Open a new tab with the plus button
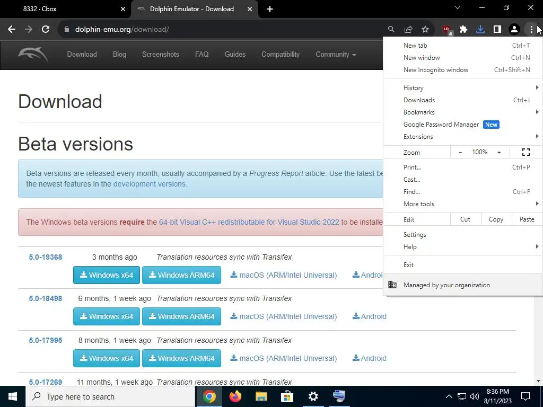543x407 pixels. tap(270, 10)
